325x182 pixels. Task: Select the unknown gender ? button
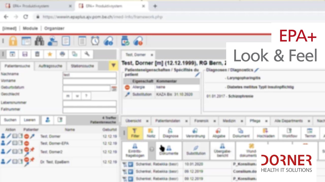[x=86, y=96]
